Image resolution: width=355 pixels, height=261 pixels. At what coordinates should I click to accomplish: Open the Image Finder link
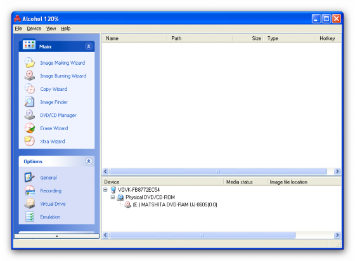(x=54, y=102)
